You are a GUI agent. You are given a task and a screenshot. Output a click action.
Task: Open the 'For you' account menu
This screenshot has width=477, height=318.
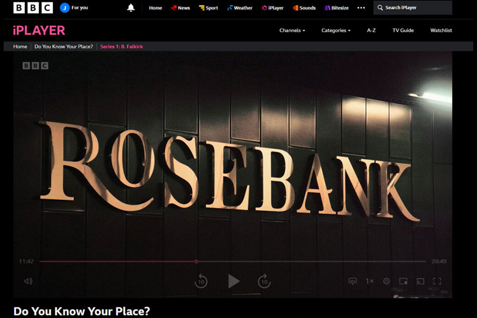click(x=74, y=7)
